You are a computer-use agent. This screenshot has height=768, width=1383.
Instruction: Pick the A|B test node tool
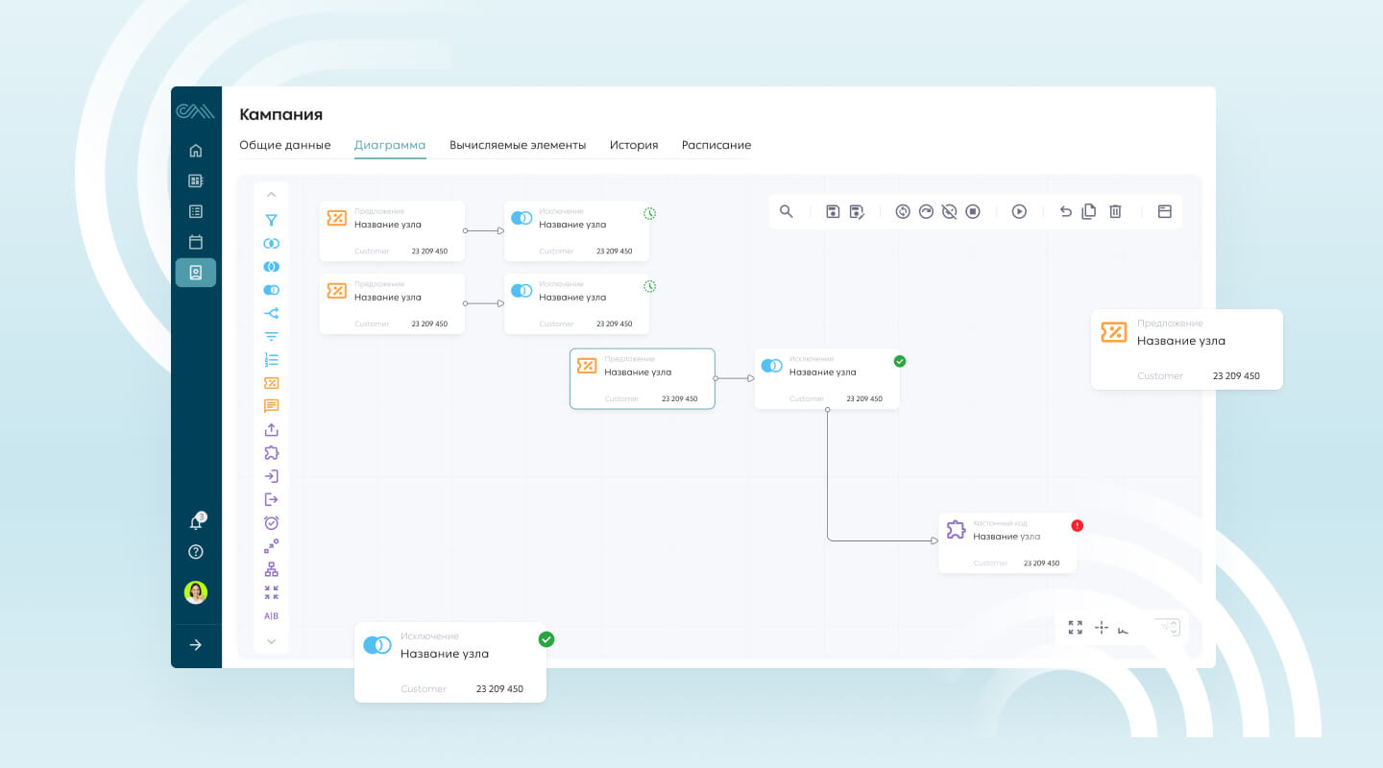click(x=272, y=614)
